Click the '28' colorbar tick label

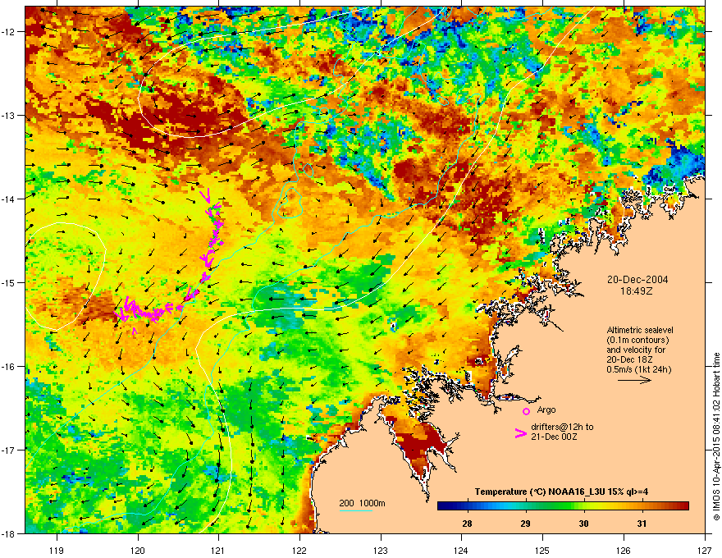(467, 524)
